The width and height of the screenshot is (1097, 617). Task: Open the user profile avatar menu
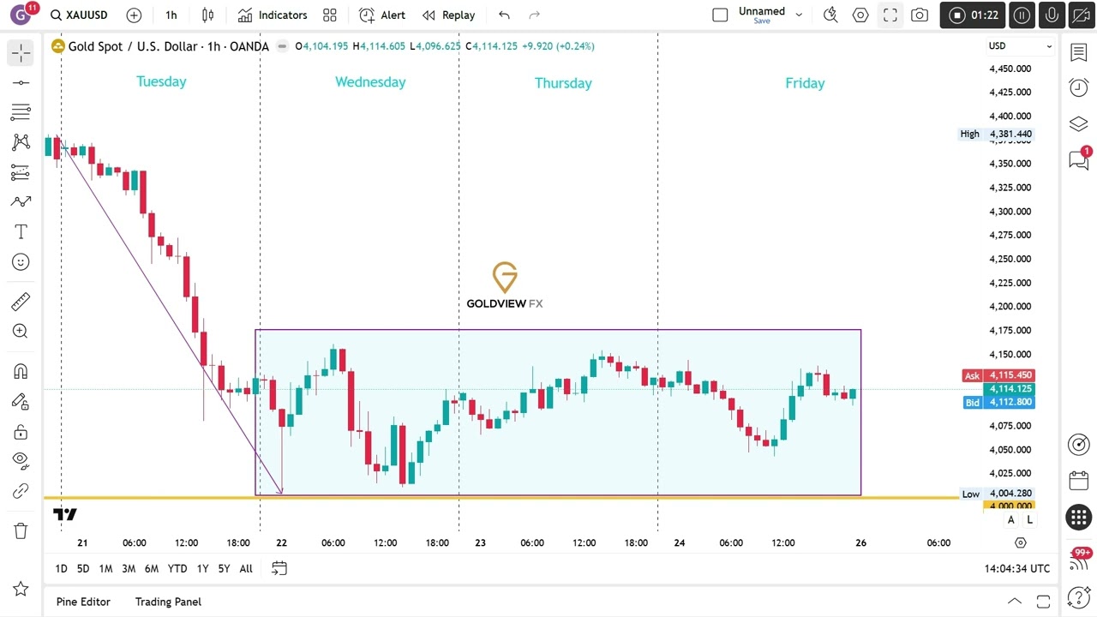[x=21, y=15]
